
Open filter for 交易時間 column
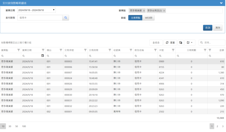click(x=110, y=50)
